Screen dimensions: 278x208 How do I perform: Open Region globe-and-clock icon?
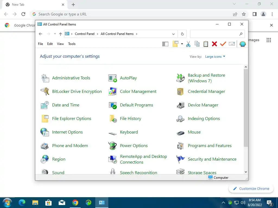45,159
